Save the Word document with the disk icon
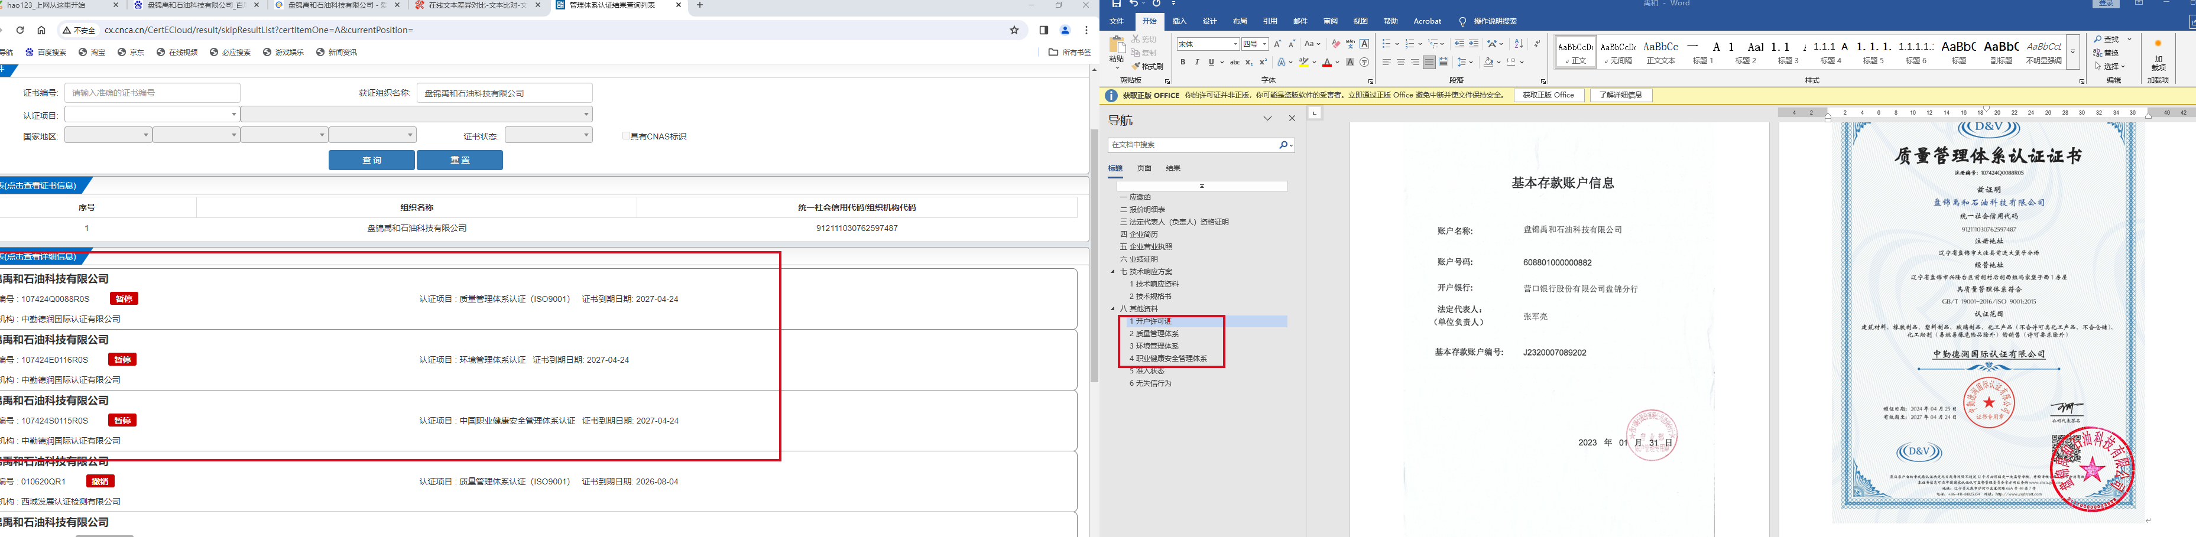The image size is (2196, 537). [1116, 4]
